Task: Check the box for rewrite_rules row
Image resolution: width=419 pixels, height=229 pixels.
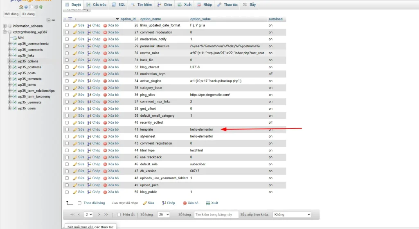Action: pos(67,53)
